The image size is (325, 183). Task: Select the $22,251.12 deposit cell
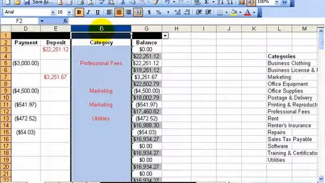55,49
